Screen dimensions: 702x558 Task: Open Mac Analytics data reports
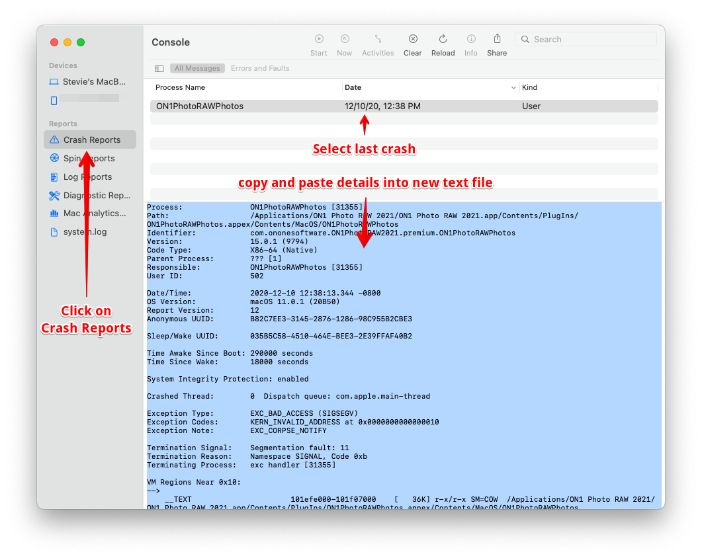94,214
